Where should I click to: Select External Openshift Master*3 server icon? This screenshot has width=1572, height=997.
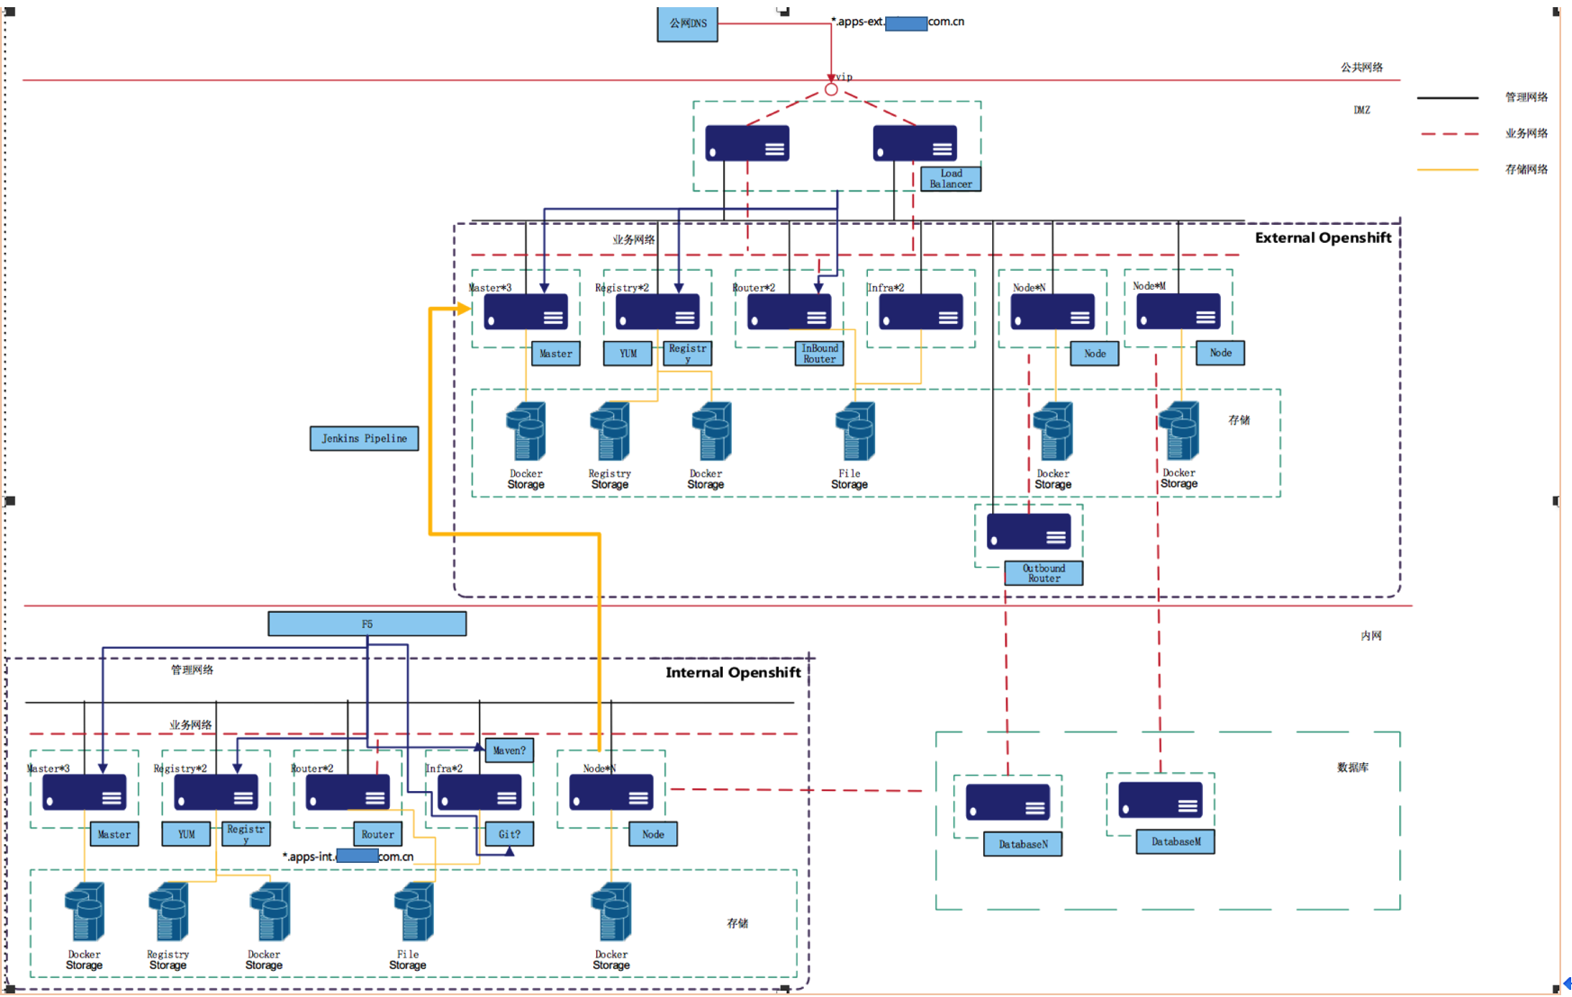click(x=526, y=311)
